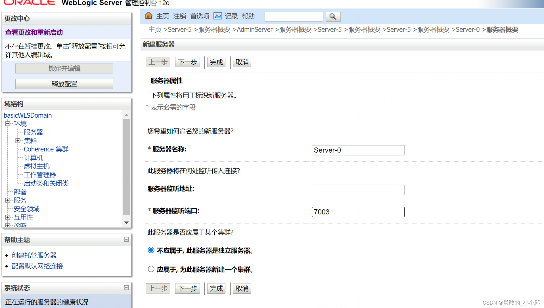Open 部署 tree item
This screenshot has width=544, height=308.
[x=20, y=192]
